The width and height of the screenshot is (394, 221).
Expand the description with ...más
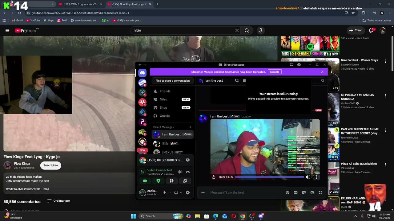[45, 189]
